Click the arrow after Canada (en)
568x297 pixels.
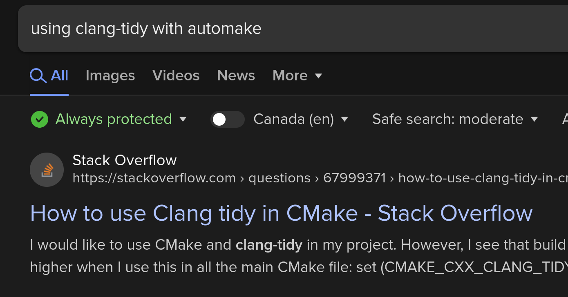[x=344, y=119]
